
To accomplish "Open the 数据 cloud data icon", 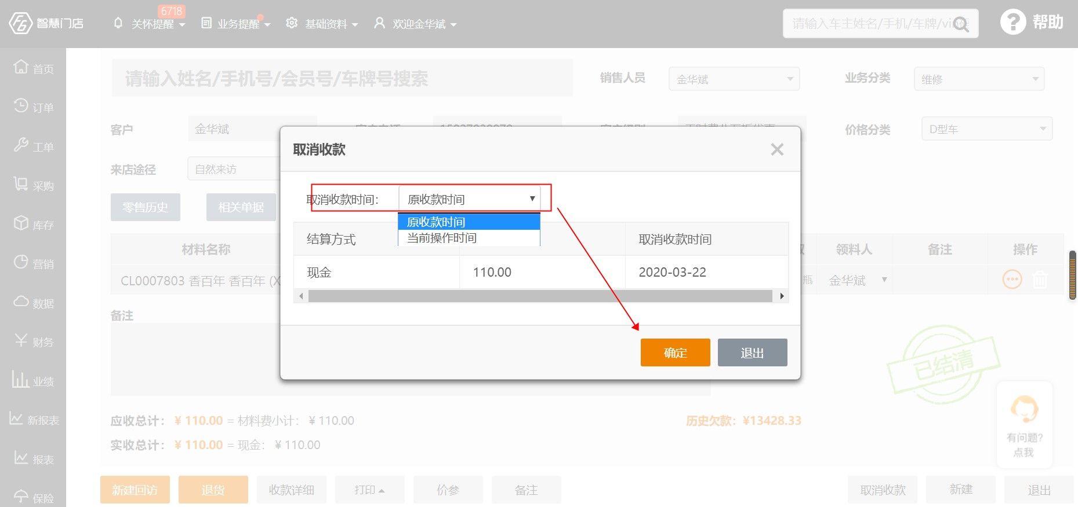I will tap(21, 301).
